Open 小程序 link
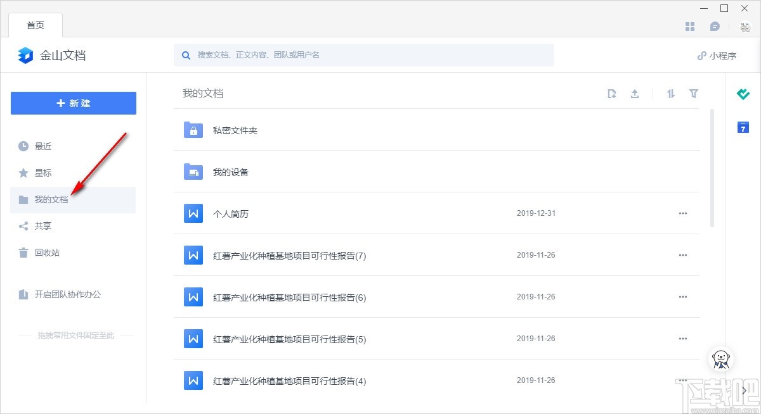 click(717, 56)
